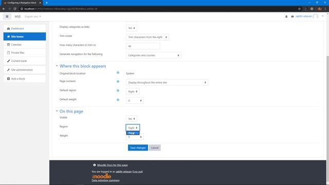Open Content bank in side navigation
This screenshot has width=329, height=185.
(x=25, y=61)
